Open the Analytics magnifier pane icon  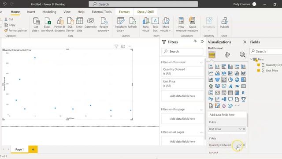point(242,55)
